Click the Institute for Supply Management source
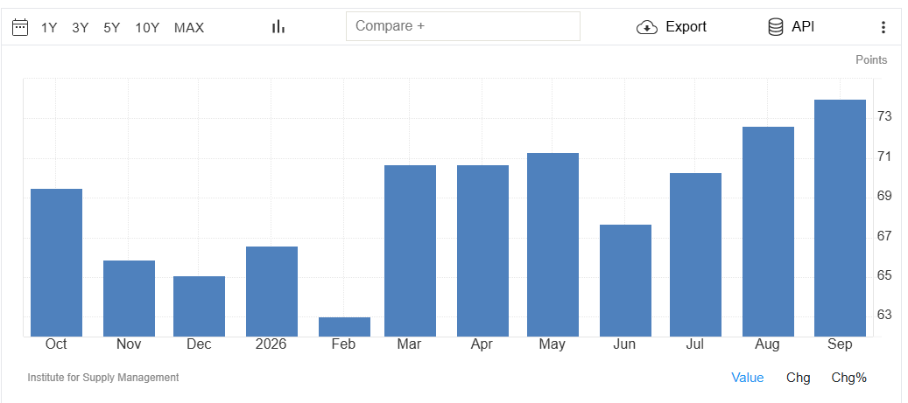908x403 pixels. pyautogui.click(x=103, y=378)
